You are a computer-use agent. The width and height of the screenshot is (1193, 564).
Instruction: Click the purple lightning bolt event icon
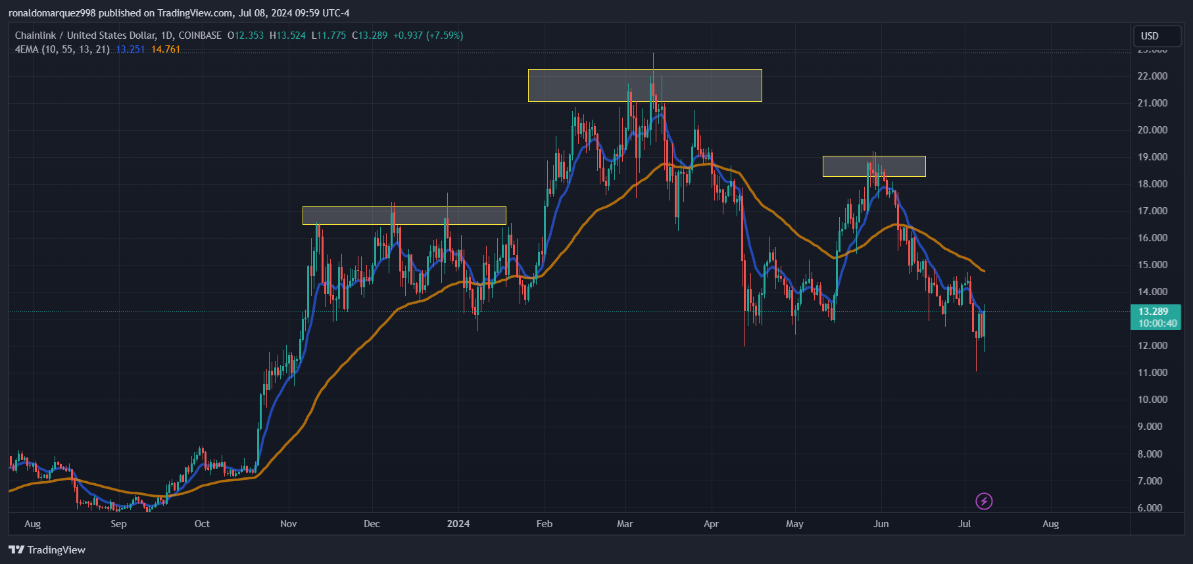[984, 502]
